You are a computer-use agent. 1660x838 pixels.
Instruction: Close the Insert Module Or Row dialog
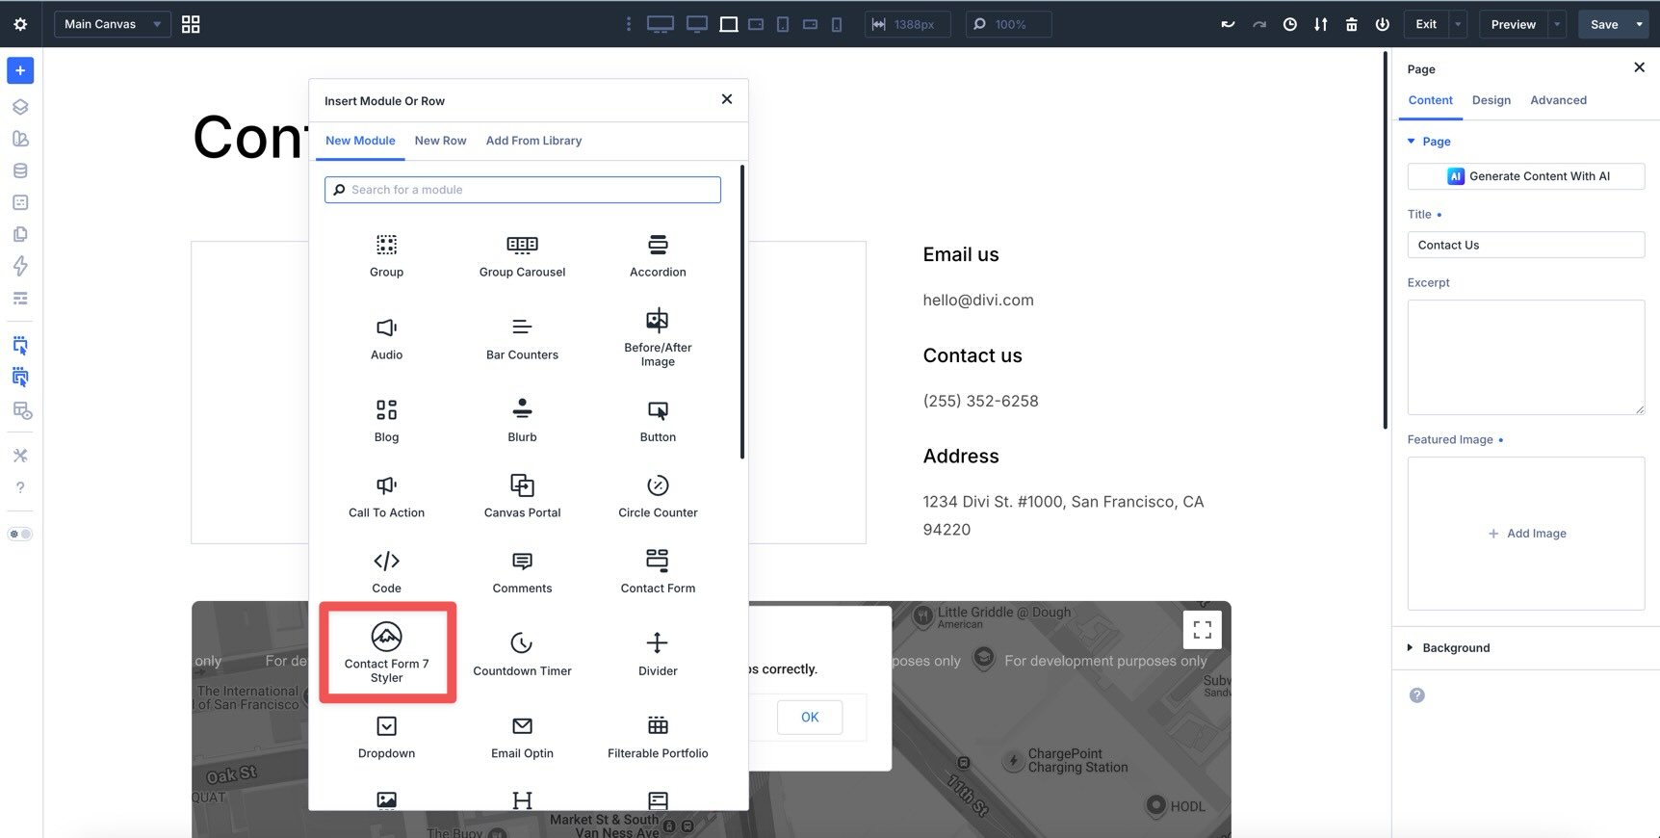tap(727, 99)
